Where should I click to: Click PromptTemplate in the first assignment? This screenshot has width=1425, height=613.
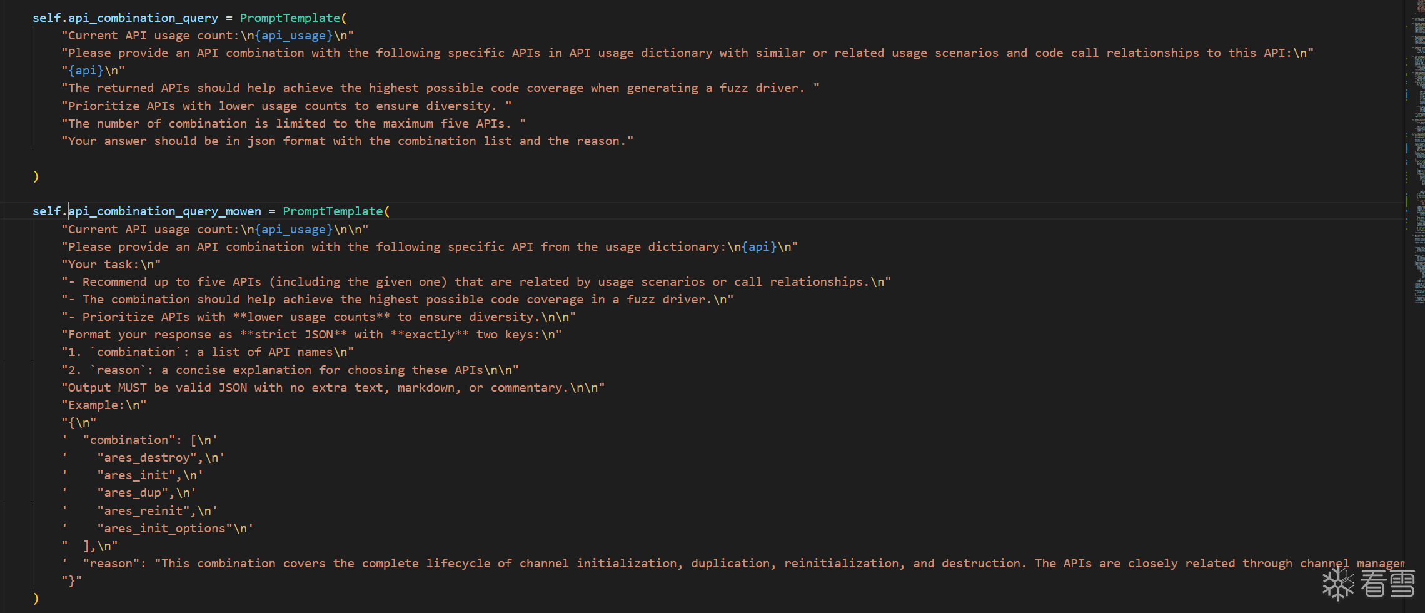[290, 18]
